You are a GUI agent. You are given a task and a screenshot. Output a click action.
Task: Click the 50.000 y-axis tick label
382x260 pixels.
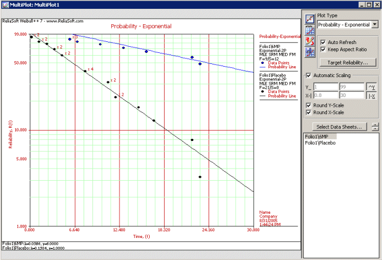(20, 63)
